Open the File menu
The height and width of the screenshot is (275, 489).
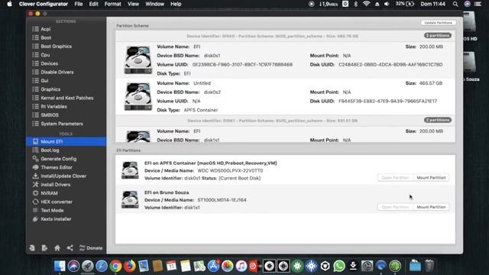click(x=79, y=4)
